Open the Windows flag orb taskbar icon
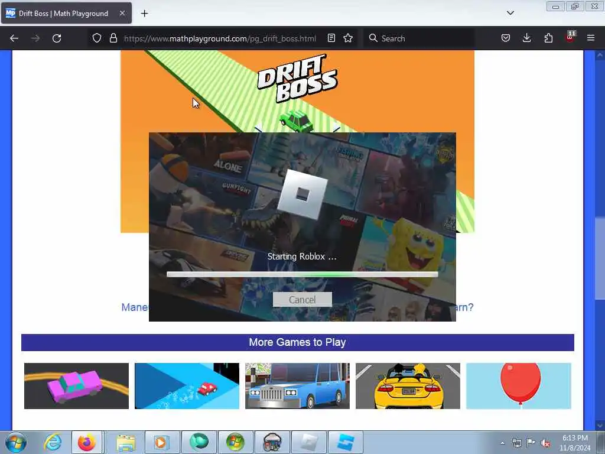 pyautogui.click(x=235, y=442)
